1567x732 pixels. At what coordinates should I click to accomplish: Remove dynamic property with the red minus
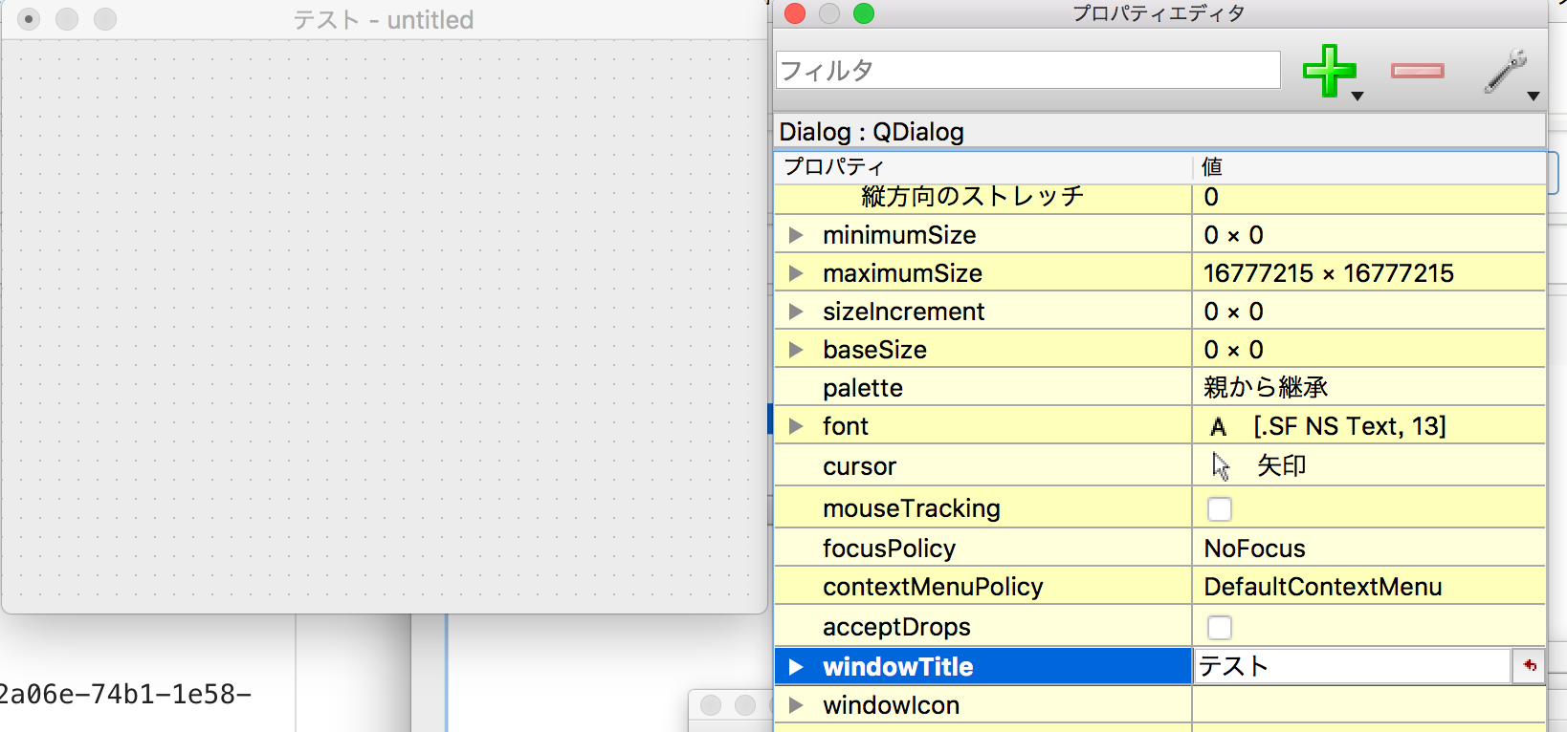[x=1417, y=71]
